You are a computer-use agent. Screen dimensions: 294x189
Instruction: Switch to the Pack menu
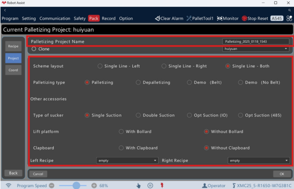click(94, 18)
